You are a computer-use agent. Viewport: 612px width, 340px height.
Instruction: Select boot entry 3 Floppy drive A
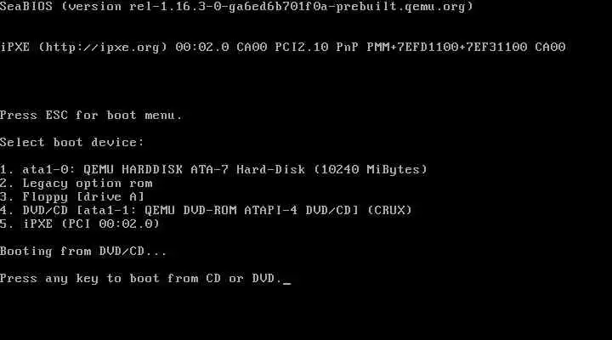coord(72,196)
